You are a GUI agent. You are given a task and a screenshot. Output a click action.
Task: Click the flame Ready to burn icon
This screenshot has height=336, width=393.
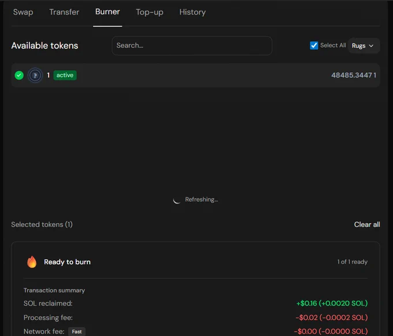click(32, 262)
